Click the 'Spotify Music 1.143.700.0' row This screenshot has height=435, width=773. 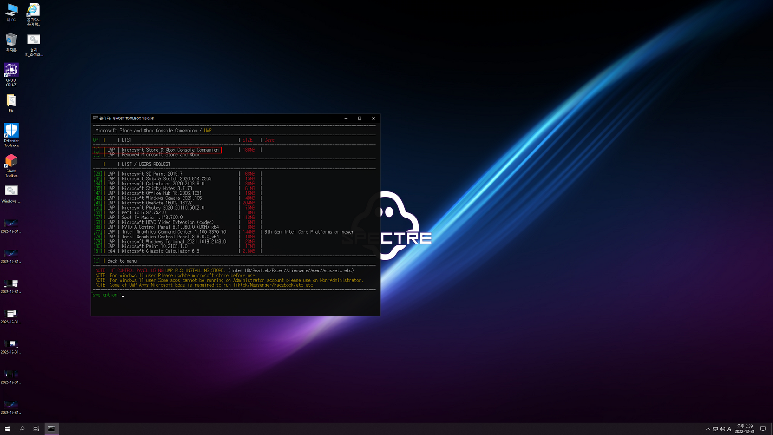coord(178,217)
